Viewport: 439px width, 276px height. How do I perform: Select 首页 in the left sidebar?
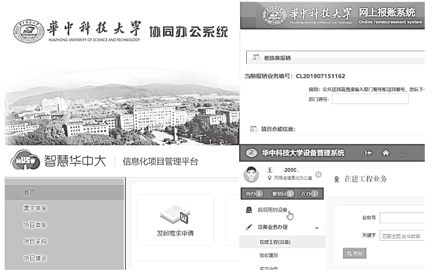coord(65,192)
